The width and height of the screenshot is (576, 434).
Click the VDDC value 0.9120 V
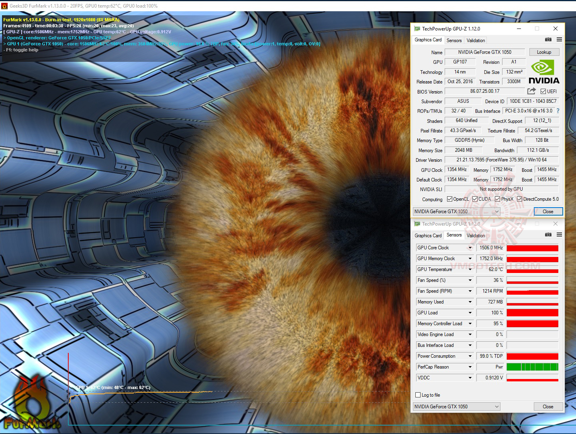(490, 378)
